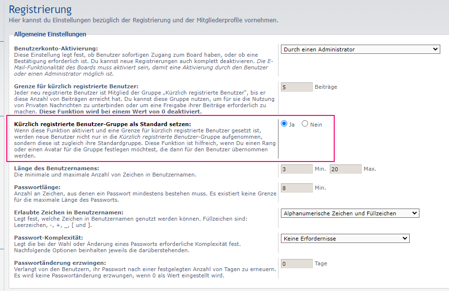Focus the minimum username length field
Viewport: 449px width, 291px height.
click(x=296, y=169)
